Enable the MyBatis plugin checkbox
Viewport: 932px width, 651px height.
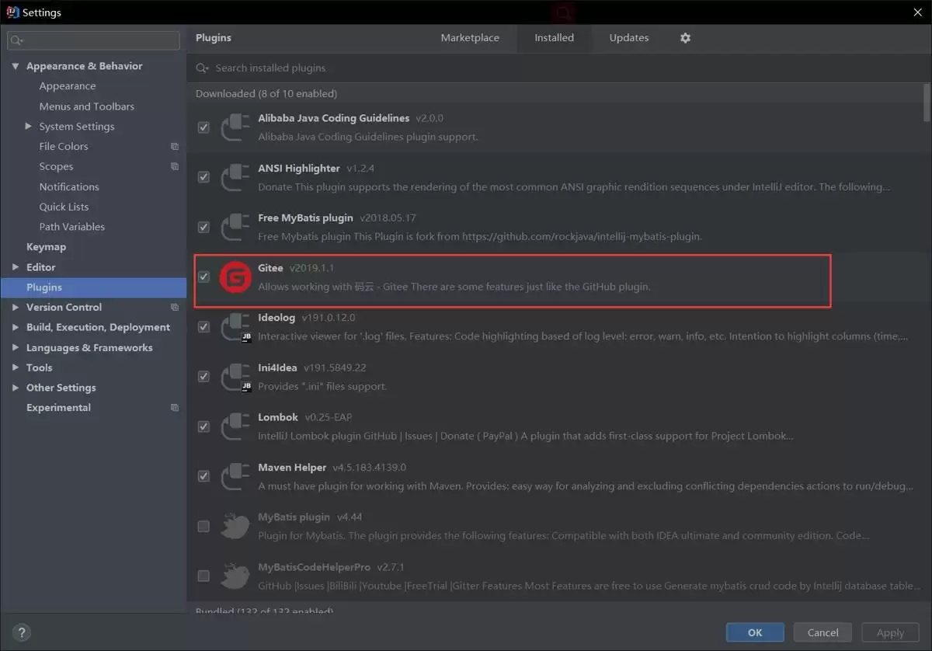[x=203, y=526]
